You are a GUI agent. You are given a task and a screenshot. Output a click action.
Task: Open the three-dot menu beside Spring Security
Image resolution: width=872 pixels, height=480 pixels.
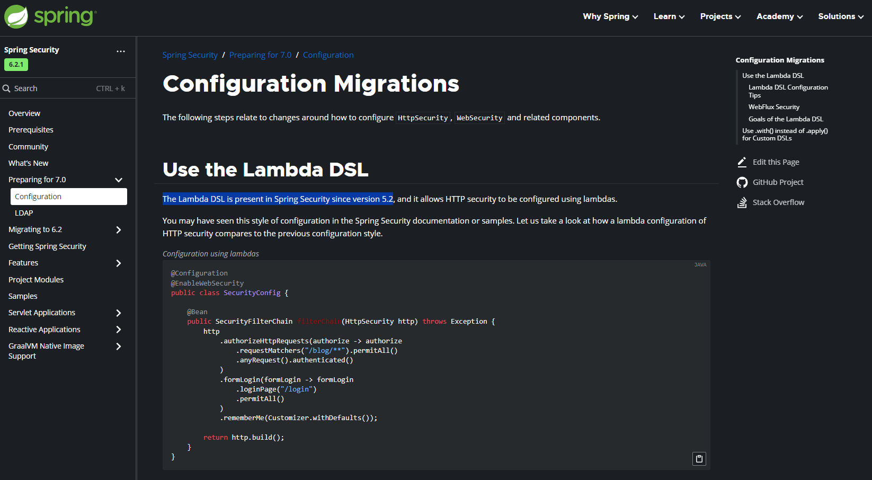pyautogui.click(x=121, y=51)
